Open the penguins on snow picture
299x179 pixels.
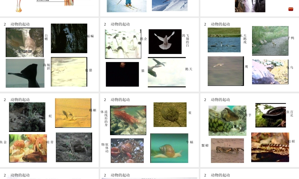click(x=123, y=44)
